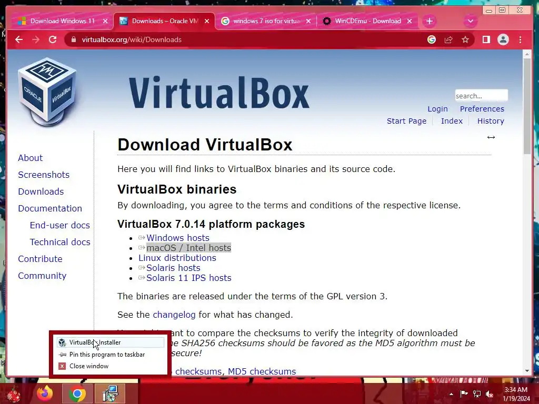The image size is (539, 404).
Task: Open a new tab with plus button
Action: [x=430, y=21]
